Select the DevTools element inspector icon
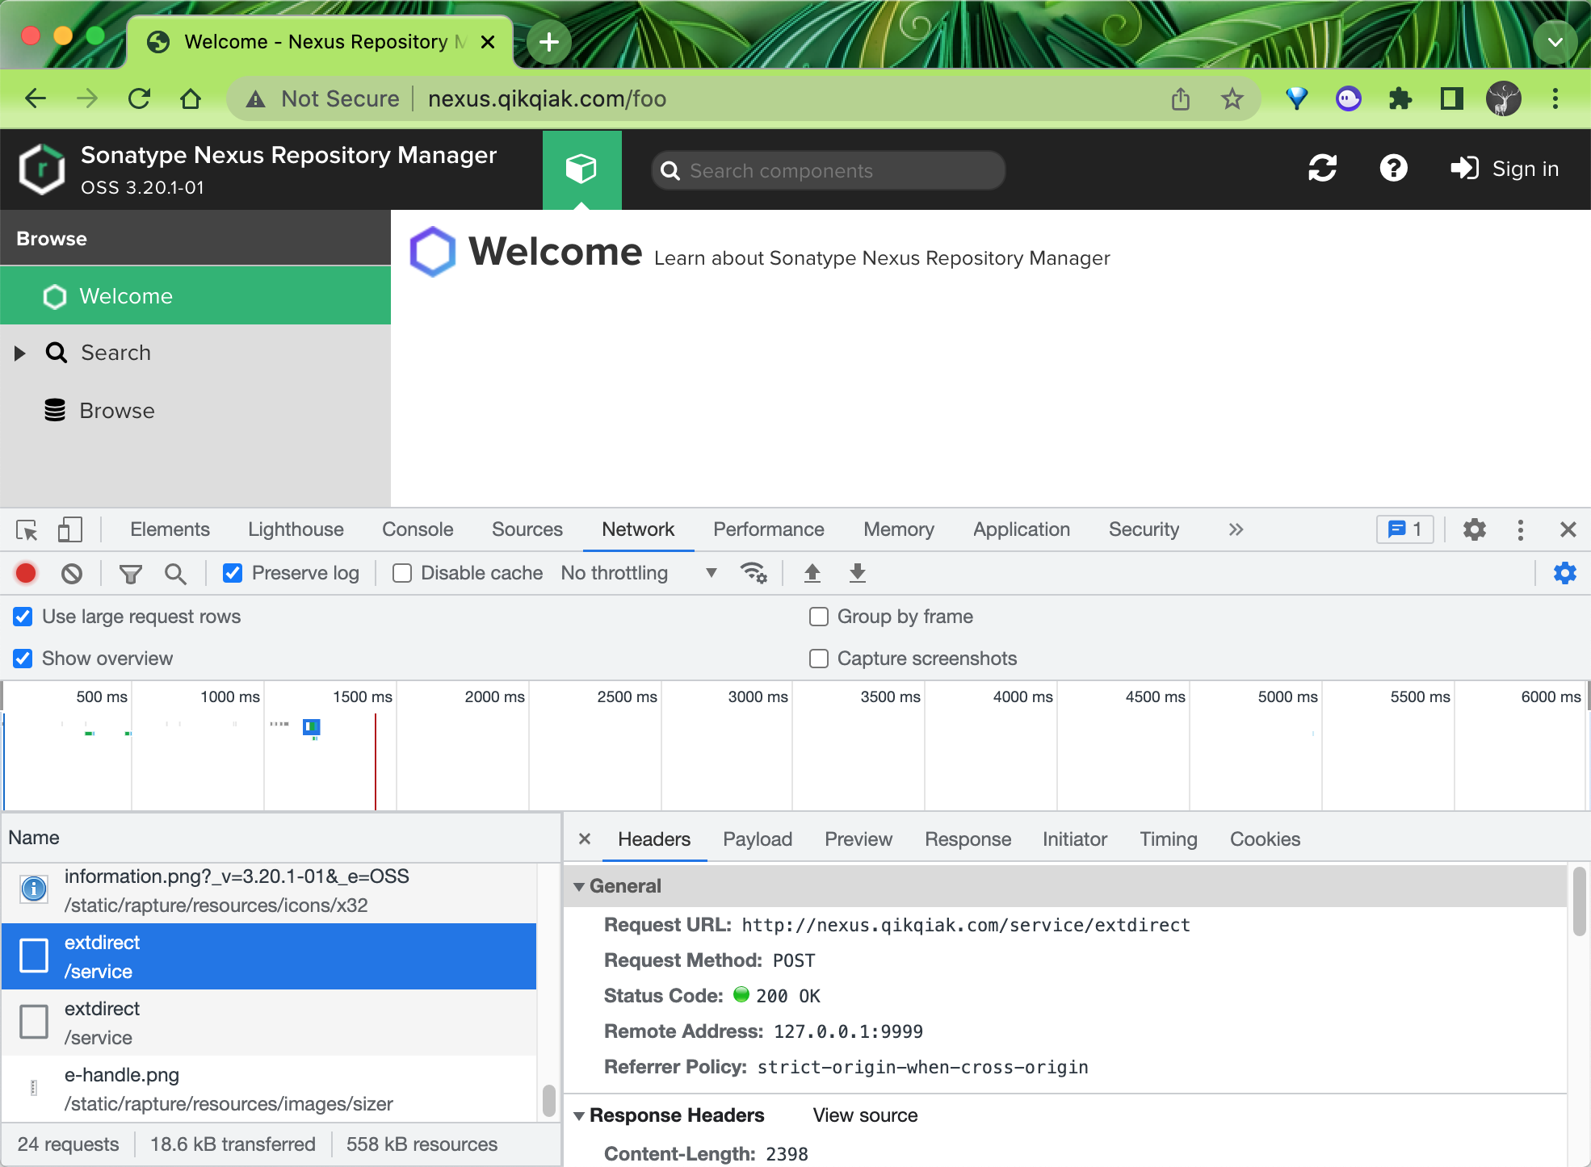Image resolution: width=1591 pixels, height=1167 pixels. [x=27, y=530]
